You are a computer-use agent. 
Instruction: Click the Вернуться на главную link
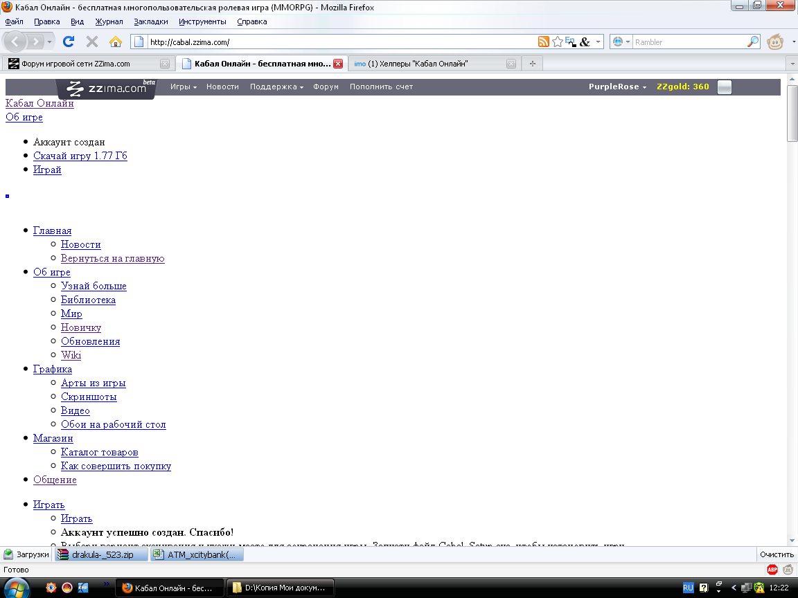[112, 258]
